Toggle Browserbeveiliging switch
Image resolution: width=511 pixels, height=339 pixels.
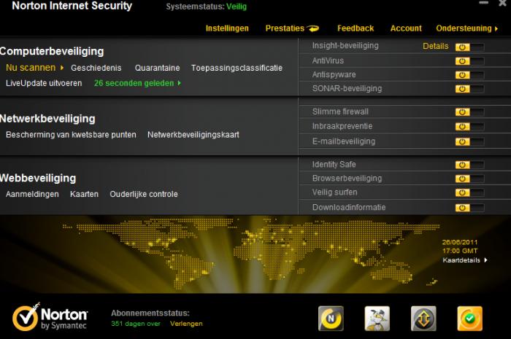(x=469, y=179)
